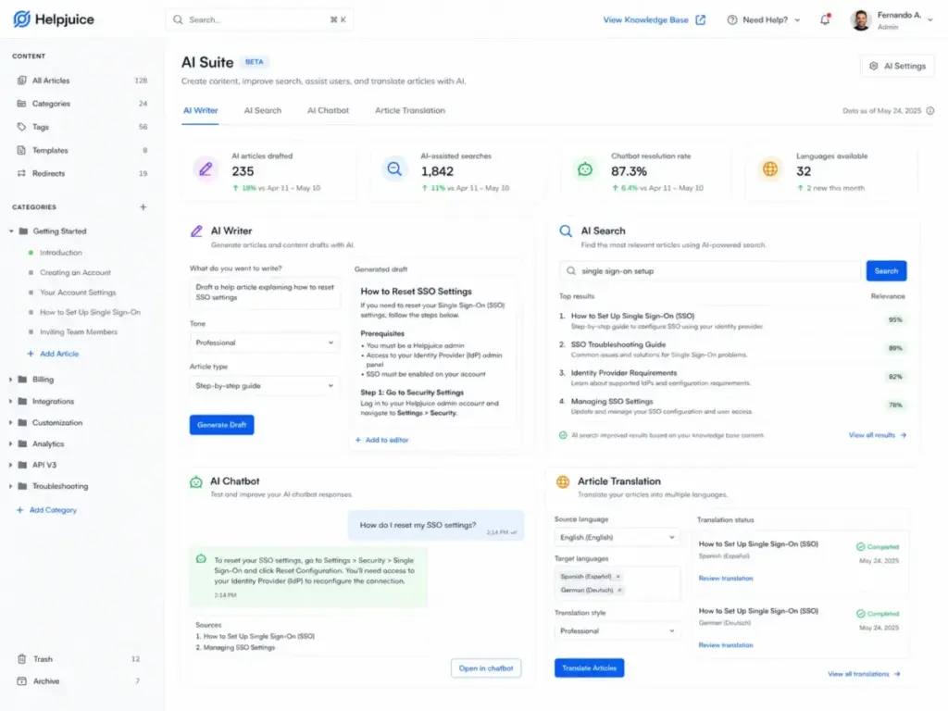
Task: Click the AI Writer panel pencil icon
Action: (x=196, y=231)
